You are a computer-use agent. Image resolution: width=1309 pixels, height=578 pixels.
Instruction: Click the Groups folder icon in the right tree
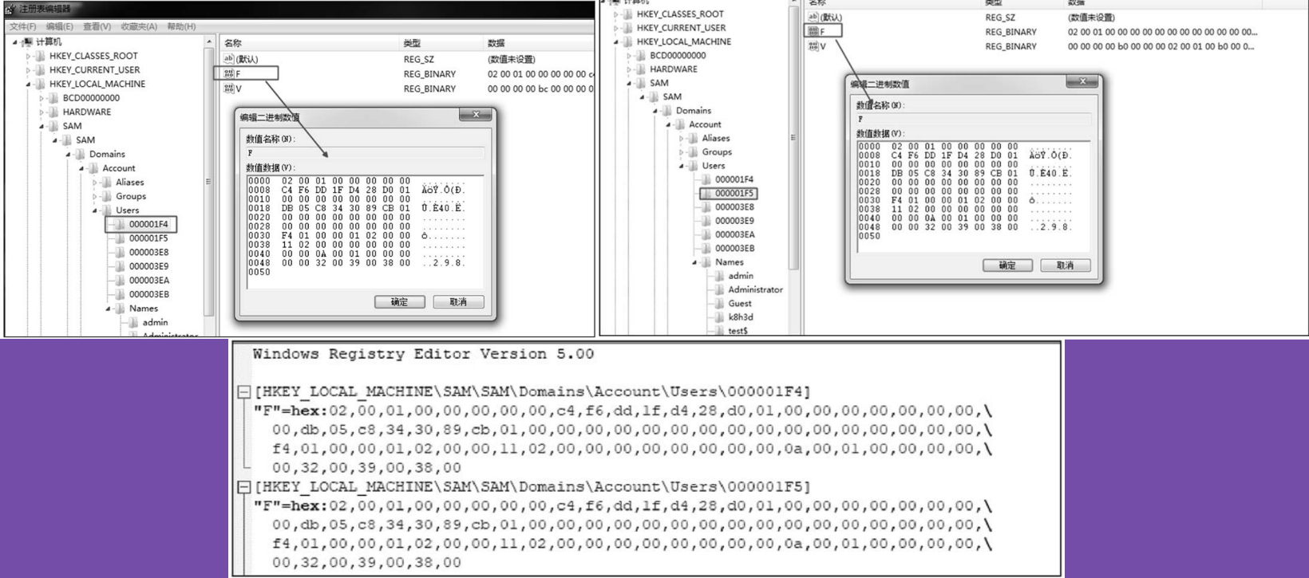click(694, 151)
